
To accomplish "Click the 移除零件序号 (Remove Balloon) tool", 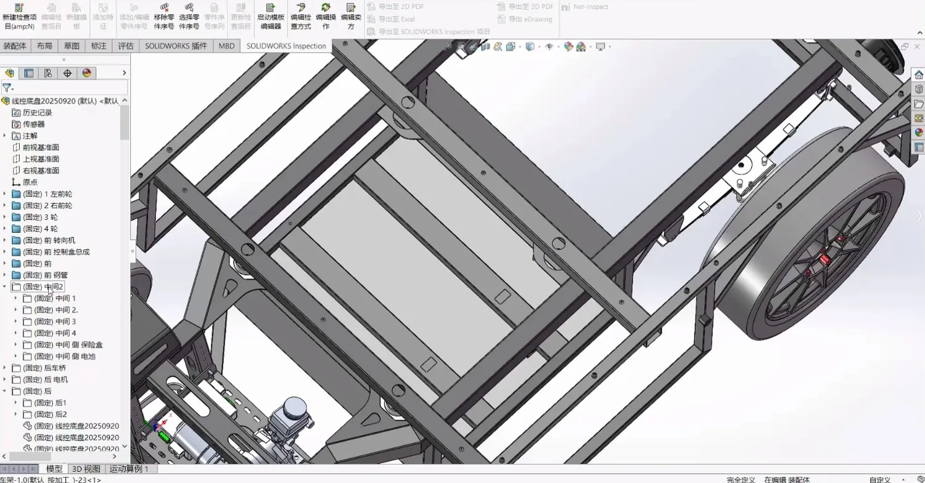I will [164, 17].
